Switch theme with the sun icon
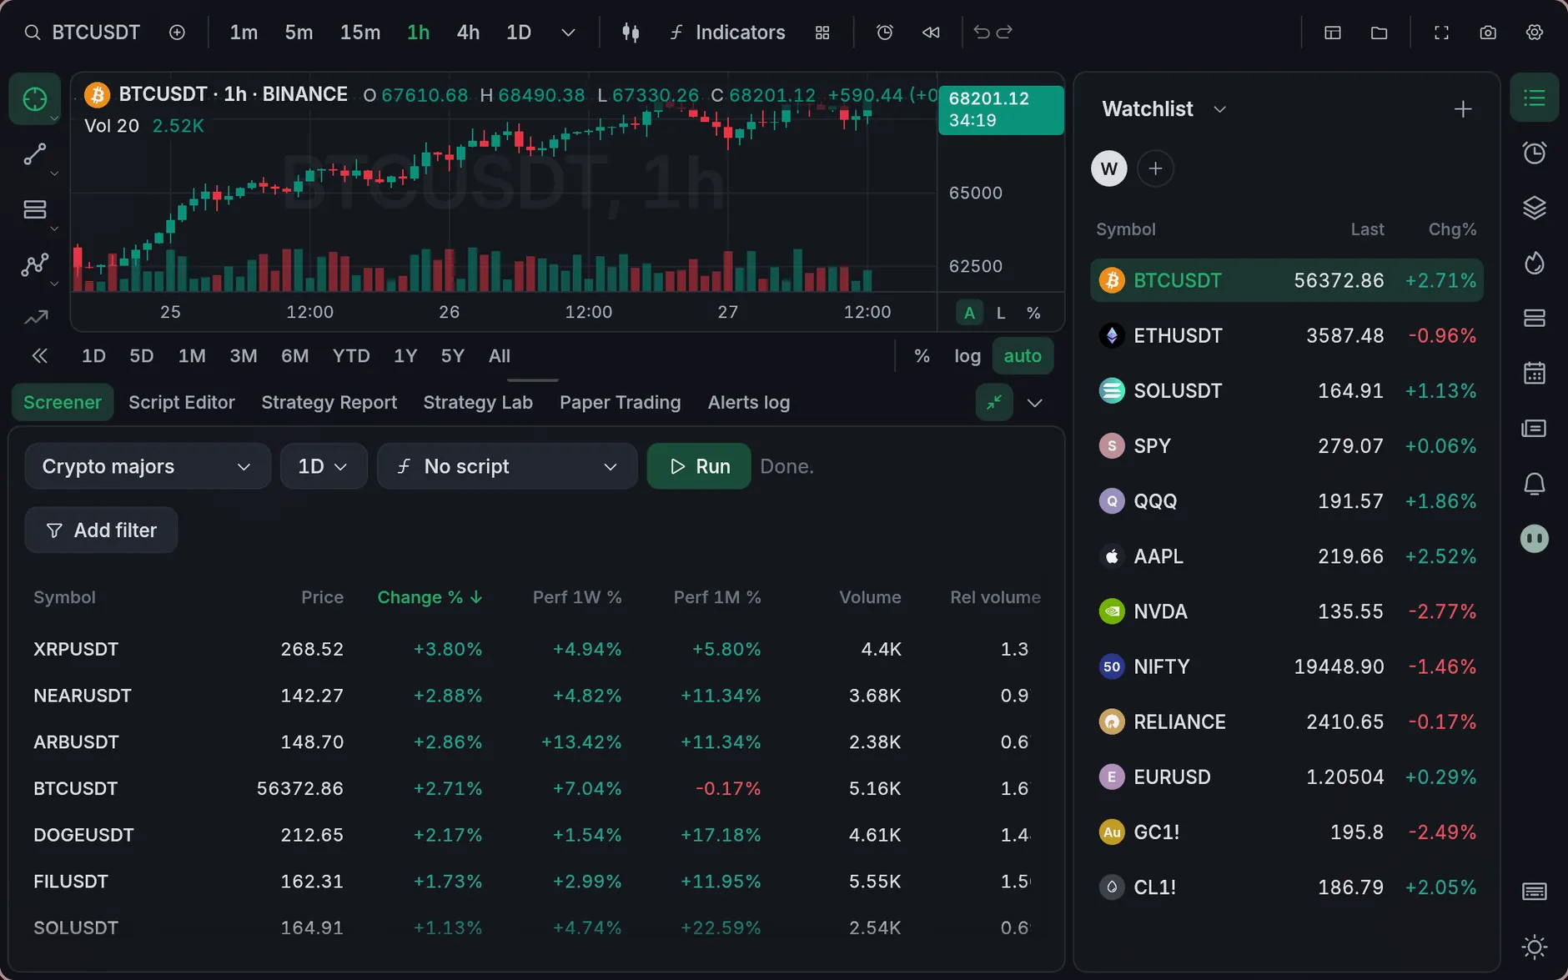Screen dimensions: 1568x980 point(1535,947)
